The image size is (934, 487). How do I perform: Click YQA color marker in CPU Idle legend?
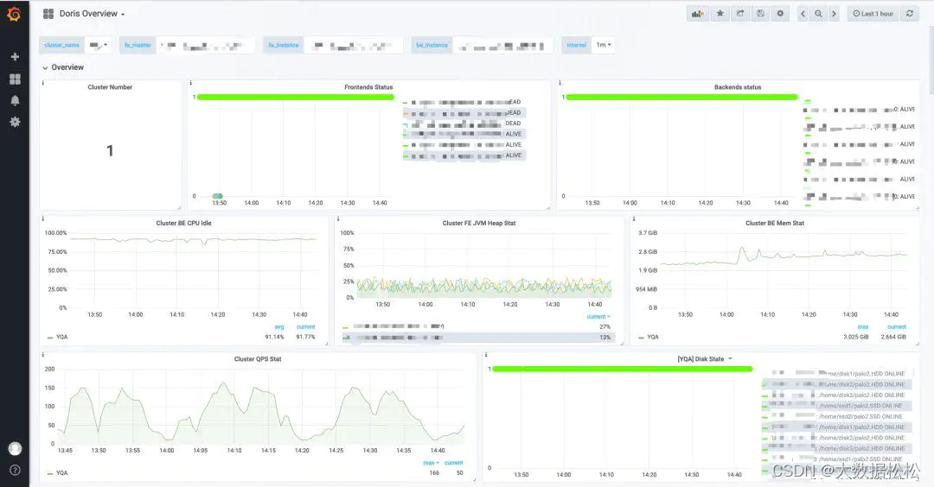[51, 338]
